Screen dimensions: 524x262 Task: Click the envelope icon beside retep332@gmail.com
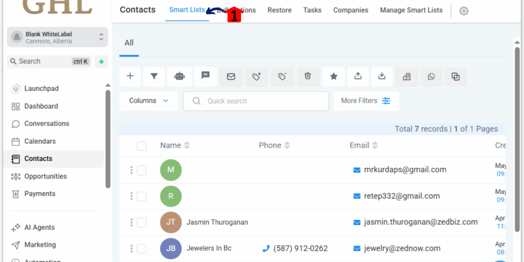point(357,196)
